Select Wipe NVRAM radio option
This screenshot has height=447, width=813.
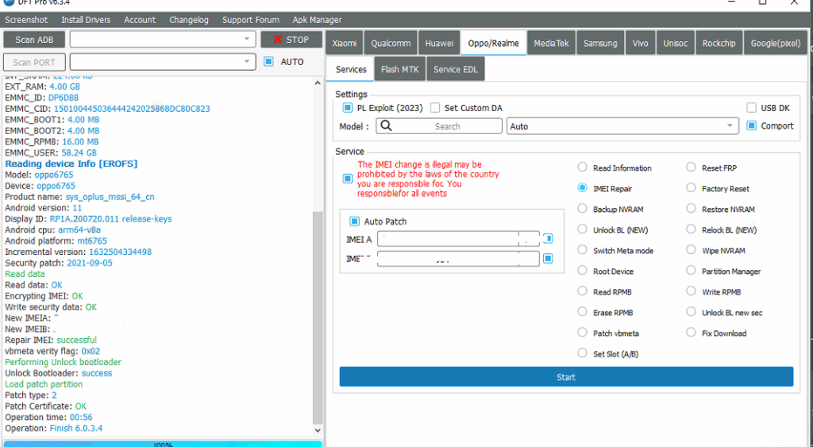691,250
